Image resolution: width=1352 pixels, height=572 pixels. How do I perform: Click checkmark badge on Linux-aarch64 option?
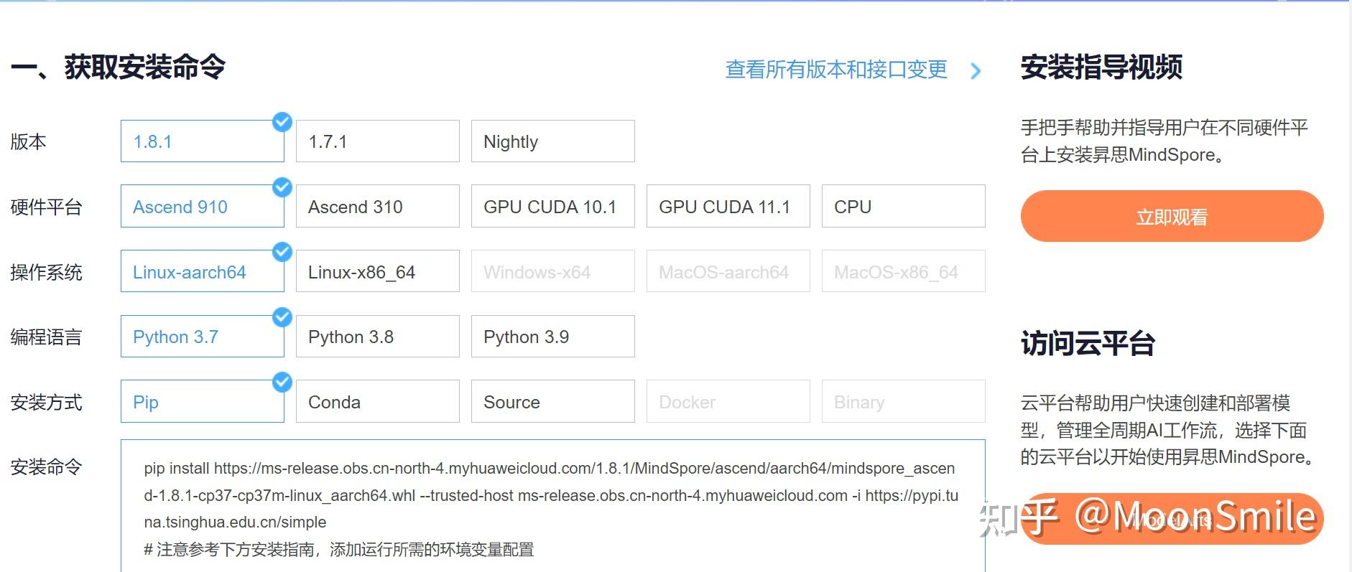282,252
